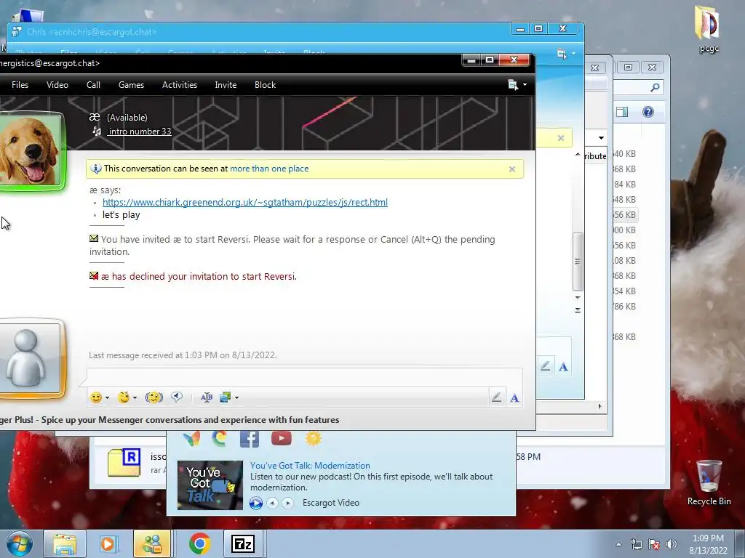Expand the black dropdown arrow above attribute column
745x558 pixels.
coord(601,138)
